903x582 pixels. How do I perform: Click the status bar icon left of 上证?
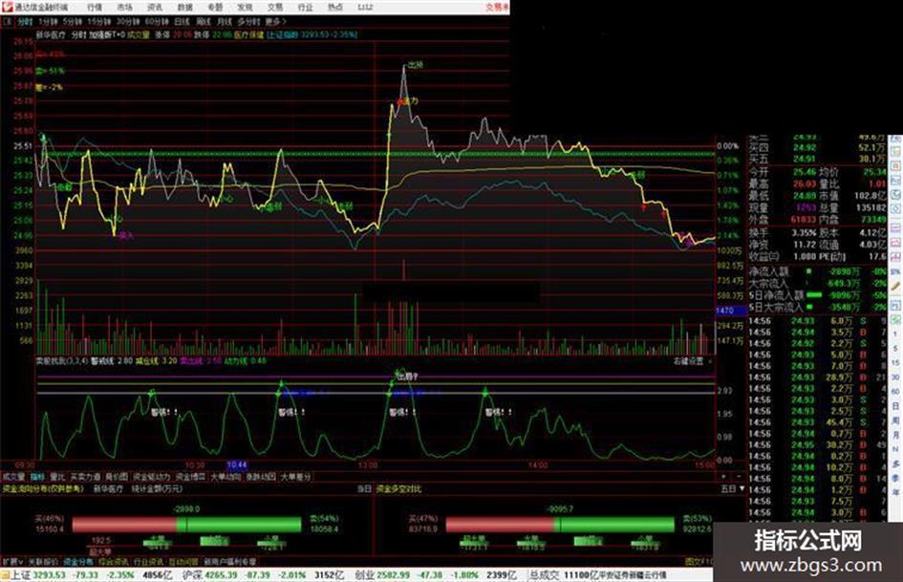[5, 575]
